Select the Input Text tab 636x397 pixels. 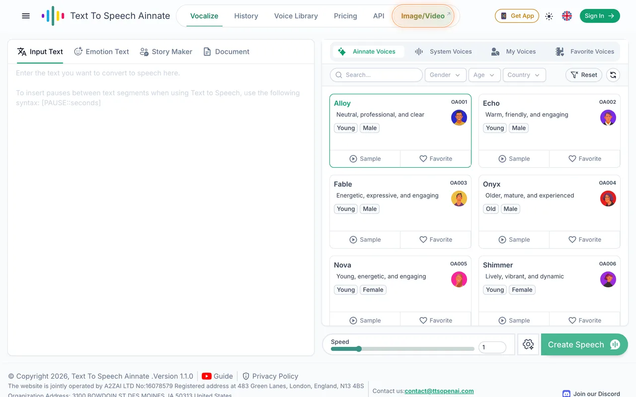pyautogui.click(x=40, y=52)
